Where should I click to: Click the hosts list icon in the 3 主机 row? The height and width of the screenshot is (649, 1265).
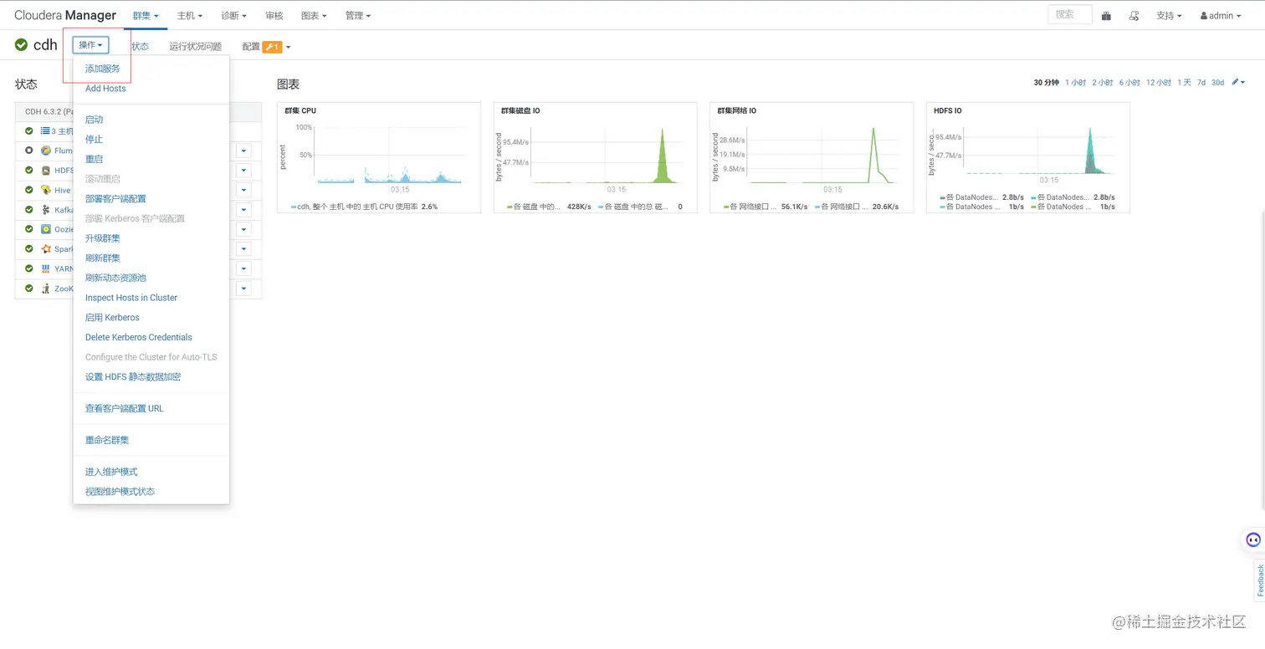pyautogui.click(x=45, y=131)
